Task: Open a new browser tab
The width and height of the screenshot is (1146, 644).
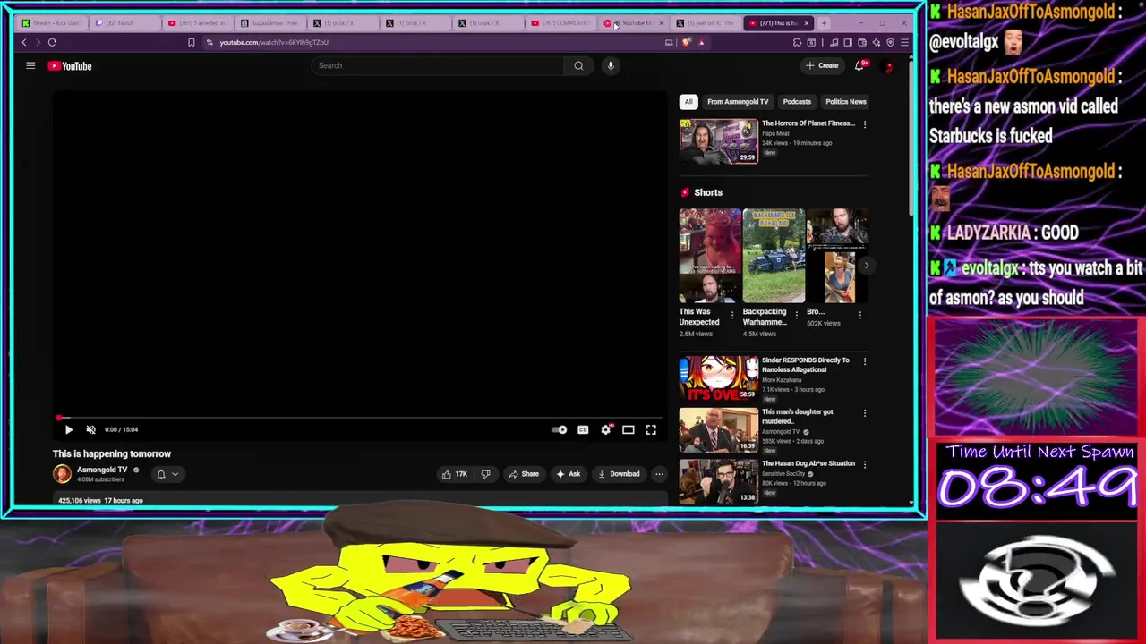Action: tap(824, 23)
